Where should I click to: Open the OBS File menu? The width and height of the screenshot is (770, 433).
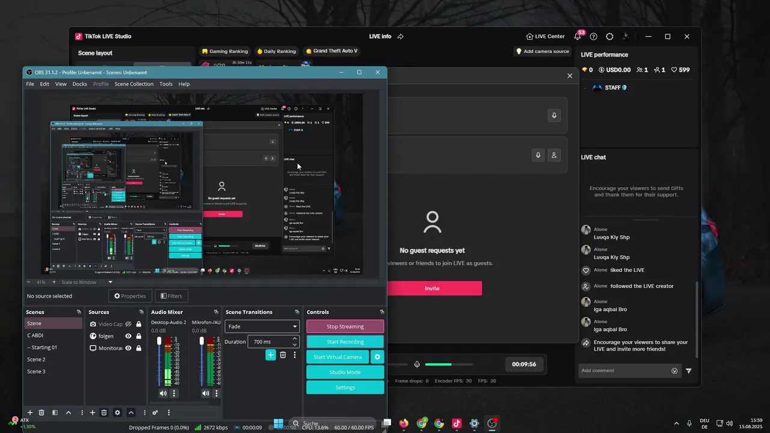pyautogui.click(x=30, y=84)
